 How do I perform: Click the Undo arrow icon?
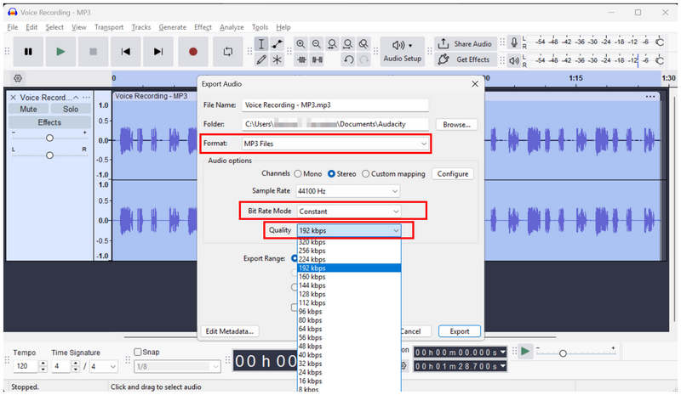coord(348,59)
